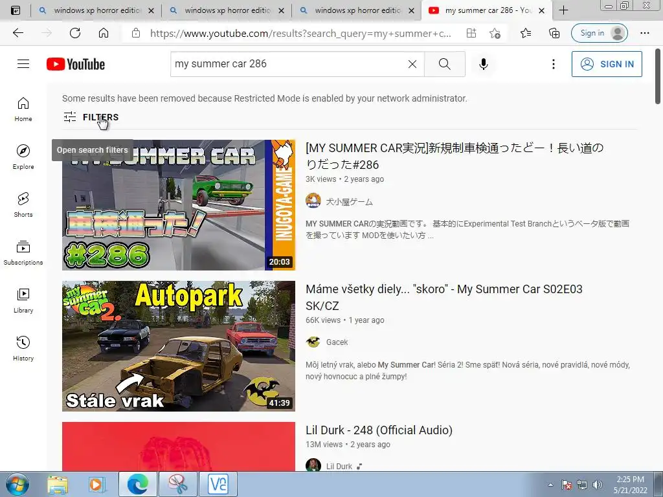Open the Windows Start button

tap(17, 484)
